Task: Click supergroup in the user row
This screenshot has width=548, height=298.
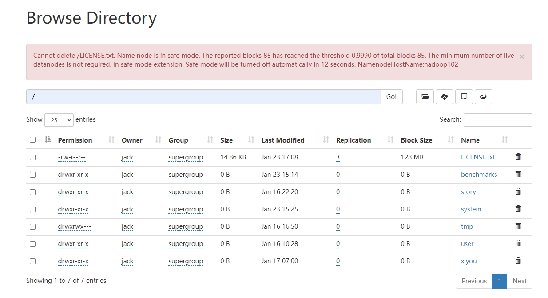Action: pyautogui.click(x=186, y=244)
